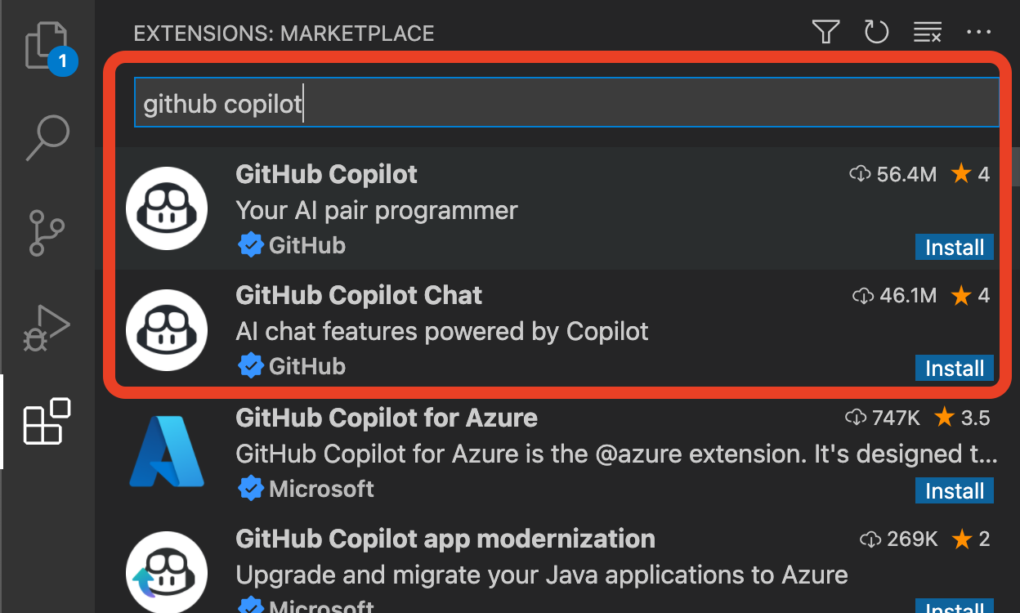Viewport: 1020px width, 613px height.
Task: Install the GitHub Copilot Chat extension
Action: pos(954,369)
